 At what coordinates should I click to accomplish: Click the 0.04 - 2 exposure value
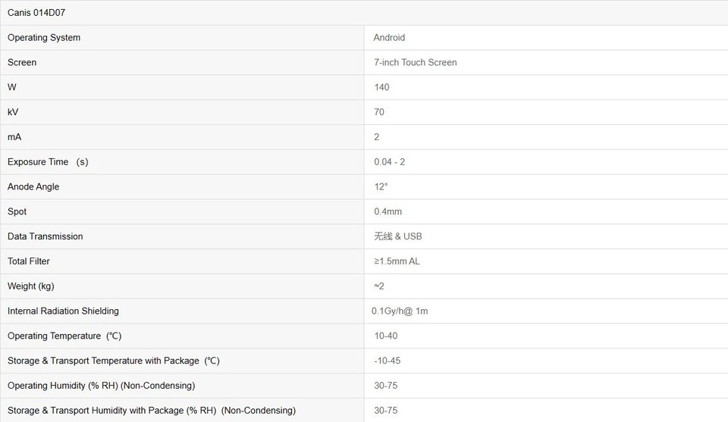389,162
